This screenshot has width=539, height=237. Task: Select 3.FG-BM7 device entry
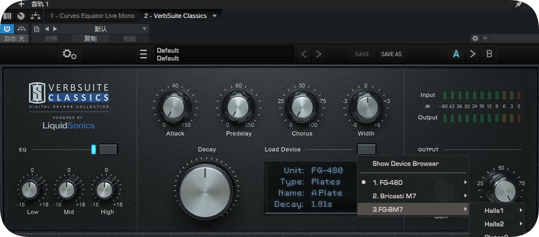[413, 210]
